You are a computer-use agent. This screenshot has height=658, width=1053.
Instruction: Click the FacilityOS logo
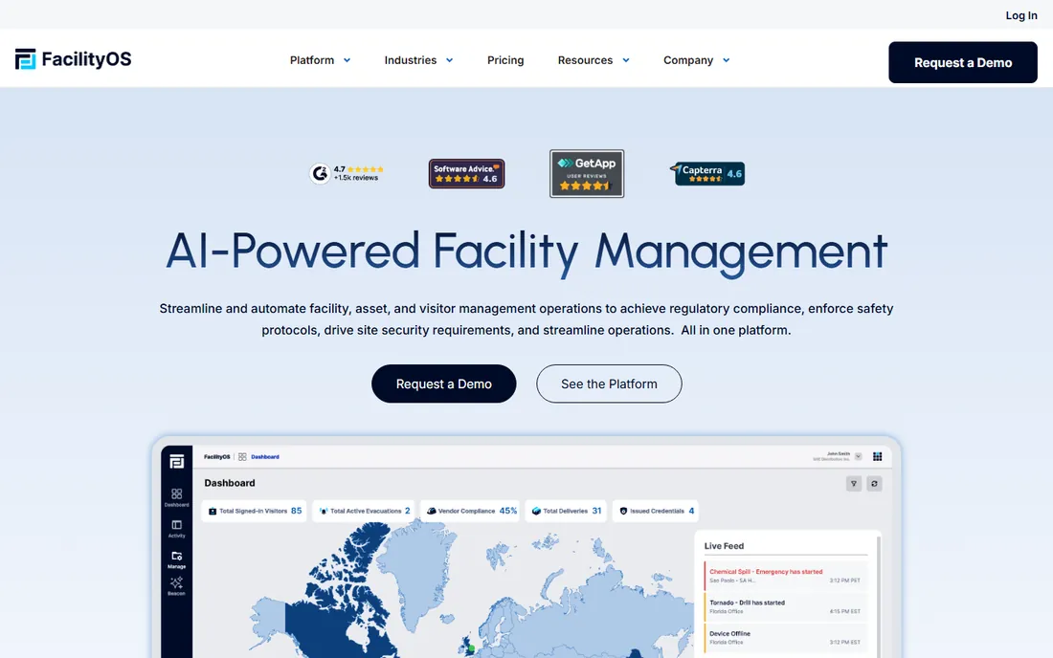coord(73,59)
